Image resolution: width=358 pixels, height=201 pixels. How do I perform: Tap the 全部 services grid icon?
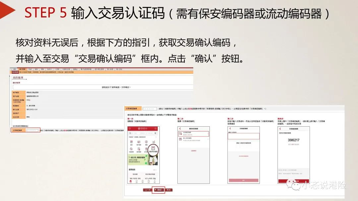pos(131,142)
